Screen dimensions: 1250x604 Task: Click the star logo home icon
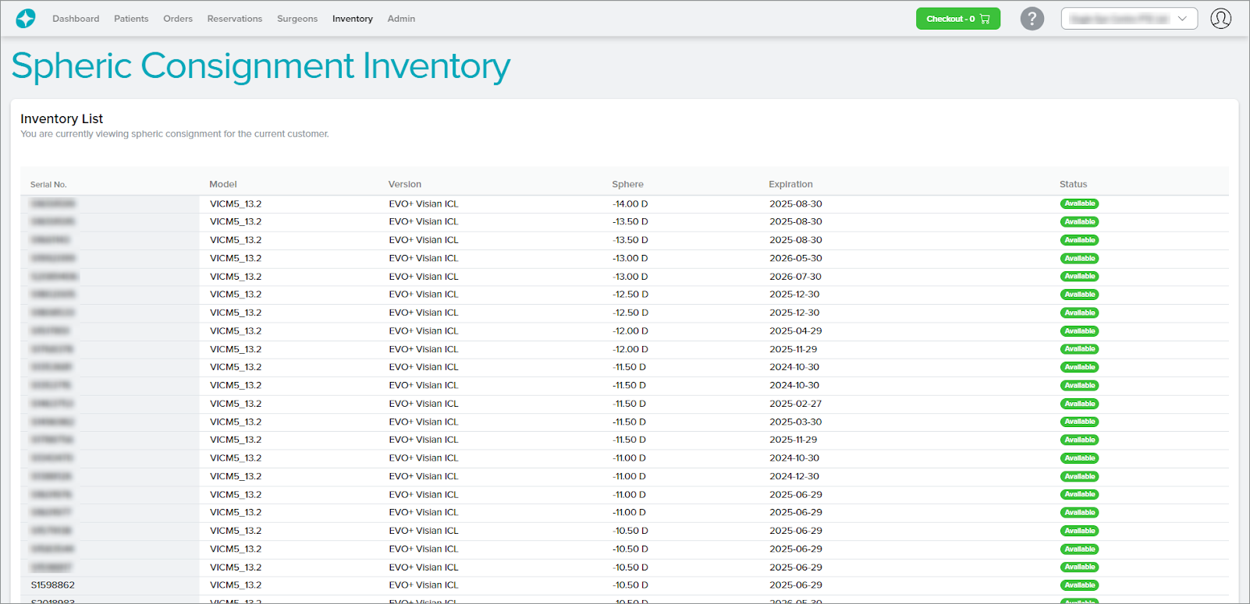coord(26,19)
